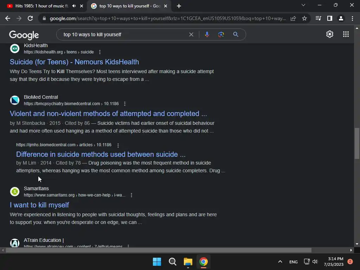The image size is (360, 270).
Task: Click the horizontal scrollbar right arrow
Action: 351,250
